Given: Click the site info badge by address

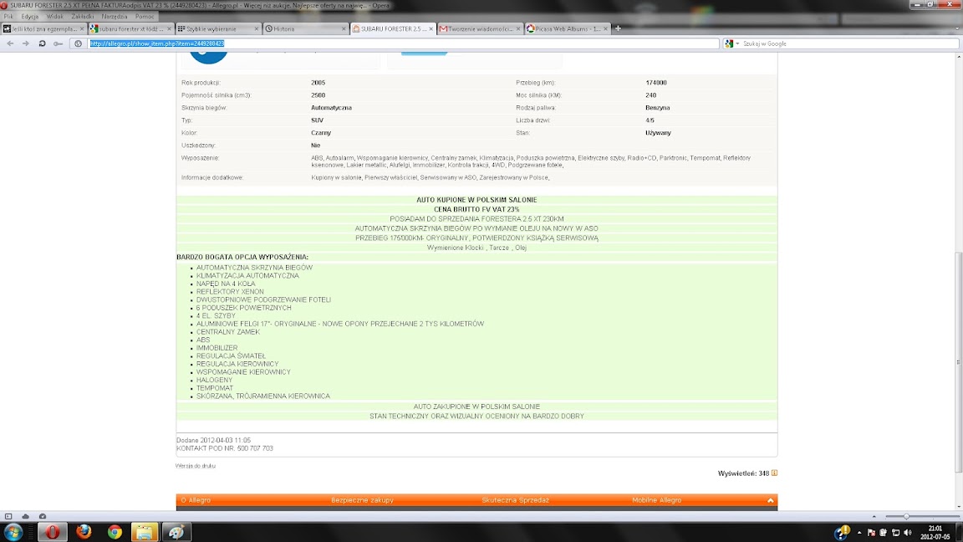Looking at the screenshot, I should click(78, 43).
